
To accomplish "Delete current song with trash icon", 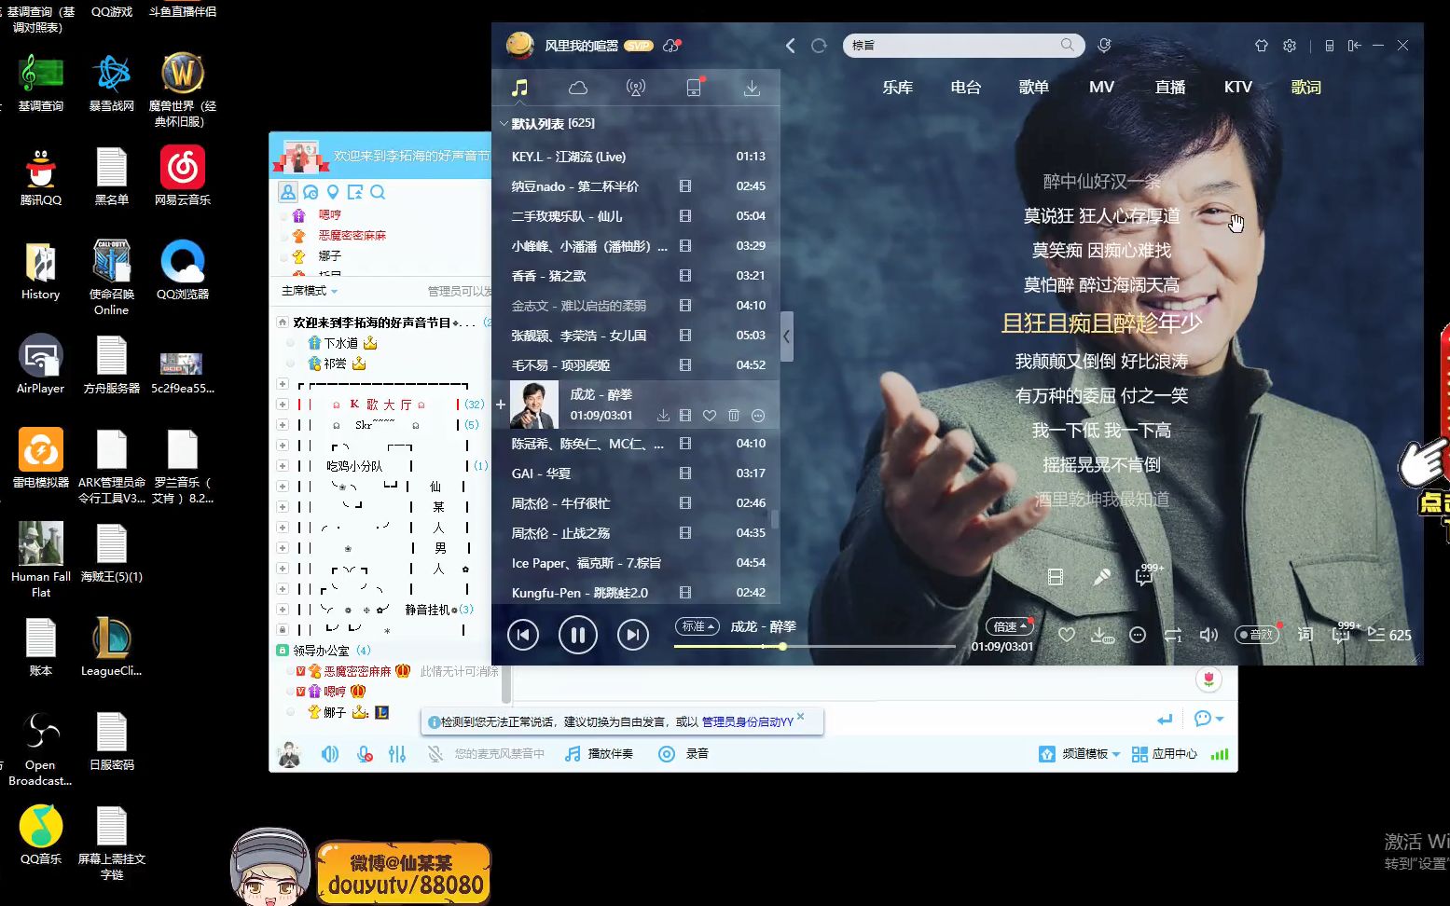I will coord(734,416).
